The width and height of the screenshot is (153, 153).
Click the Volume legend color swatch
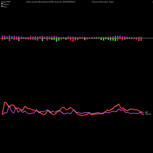[2, 4]
